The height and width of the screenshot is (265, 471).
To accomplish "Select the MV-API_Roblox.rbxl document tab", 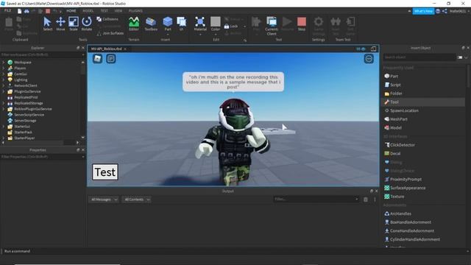I will [106, 49].
